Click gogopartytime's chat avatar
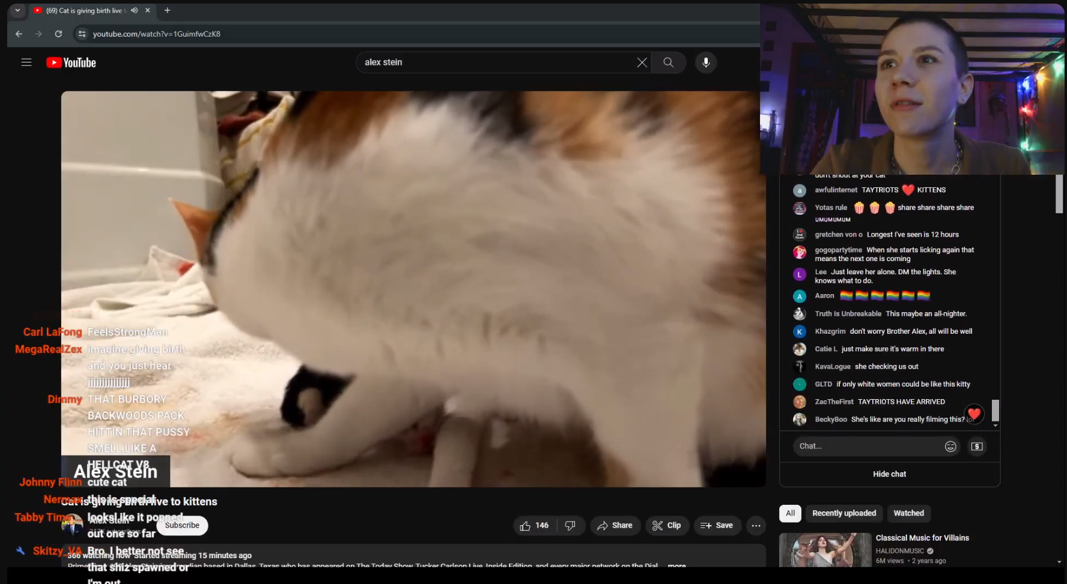This screenshot has height=584, width=1067. pos(800,252)
